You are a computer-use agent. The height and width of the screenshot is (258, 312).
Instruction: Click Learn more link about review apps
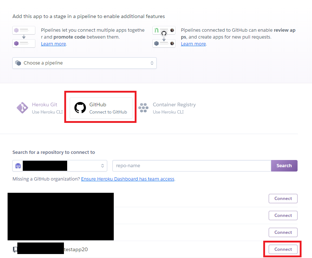pos(193,44)
